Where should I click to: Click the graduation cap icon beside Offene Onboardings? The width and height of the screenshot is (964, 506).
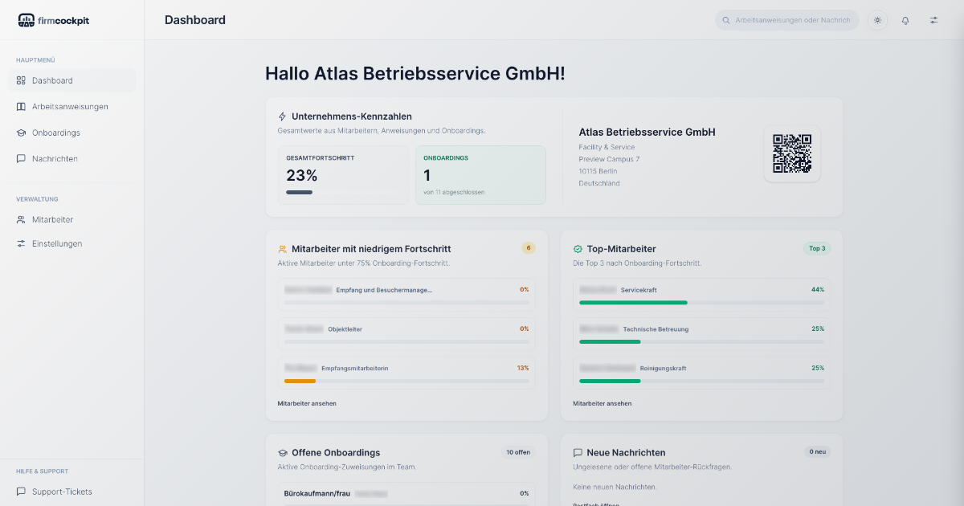[282, 453]
